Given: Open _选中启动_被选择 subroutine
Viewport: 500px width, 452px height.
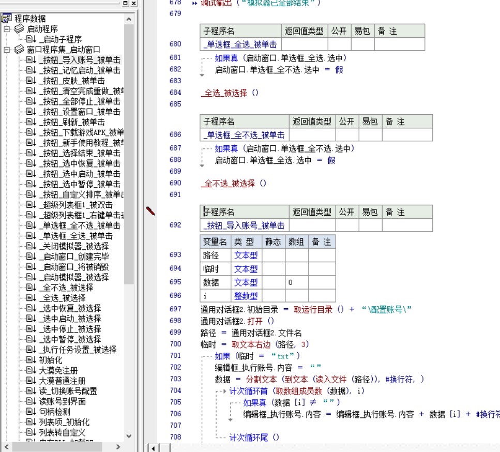Looking at the screenshot, I should [70, 319].
